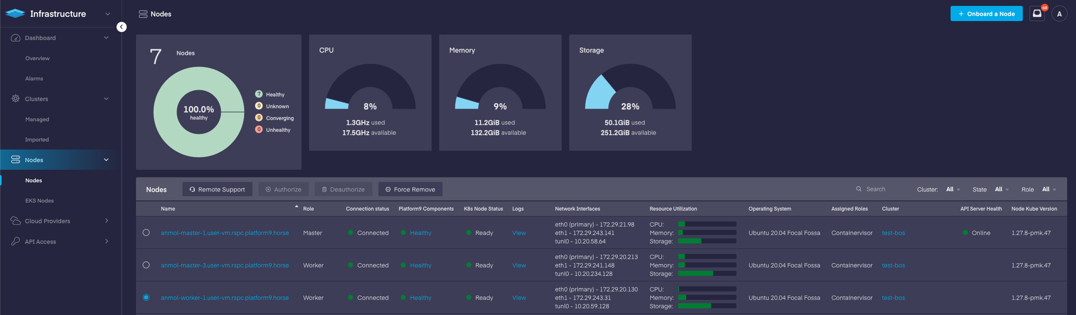The image size is (1076, 315).
Task: Click the Dashboard gauge icon
Action: 15,38
